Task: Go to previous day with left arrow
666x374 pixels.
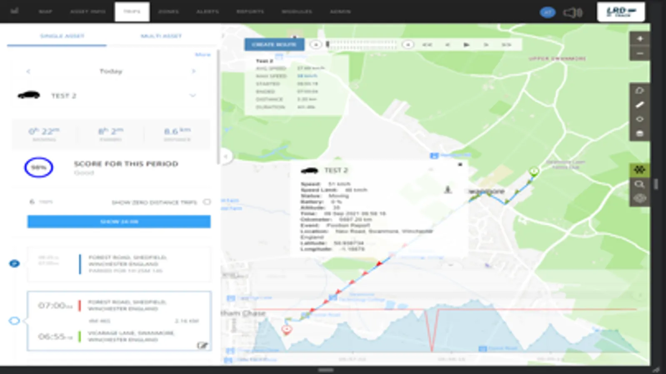Action: pyautogui.click(x=28, y=71)
